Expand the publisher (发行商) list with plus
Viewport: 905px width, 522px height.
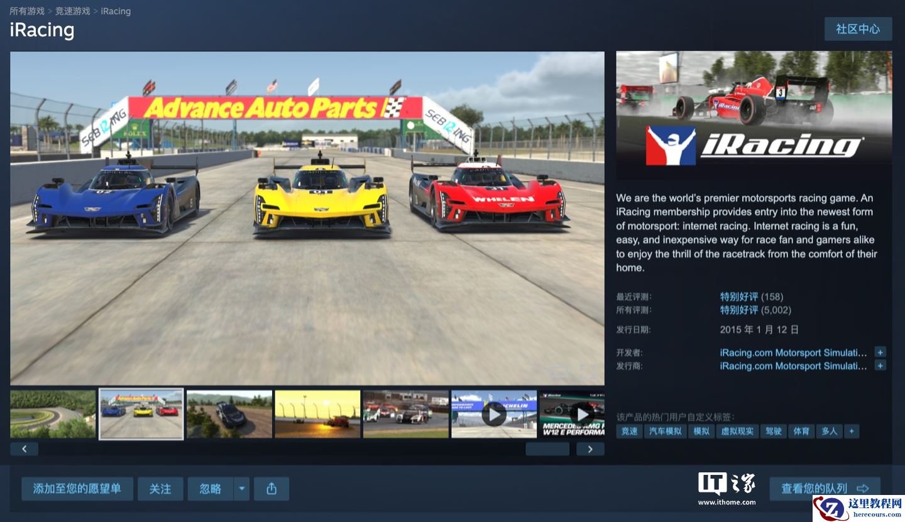pos(880,366)
